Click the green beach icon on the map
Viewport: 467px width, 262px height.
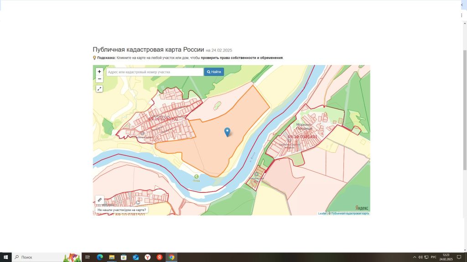pos(196,176)
